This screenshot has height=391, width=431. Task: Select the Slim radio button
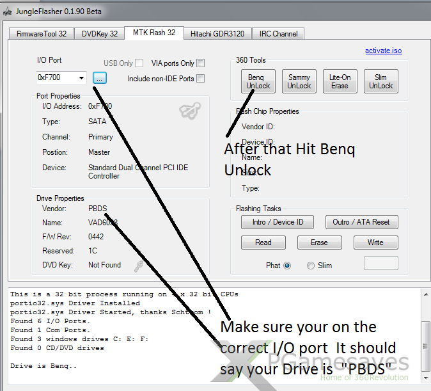click(x=311, y=266)
